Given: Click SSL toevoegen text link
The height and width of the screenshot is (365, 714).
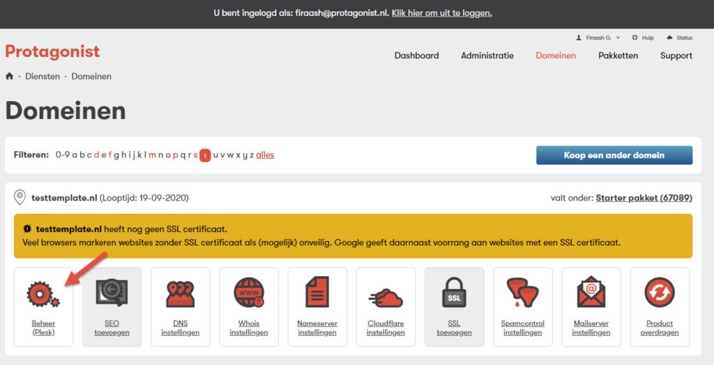Looking at the screenshot, I should pos(454,327).
